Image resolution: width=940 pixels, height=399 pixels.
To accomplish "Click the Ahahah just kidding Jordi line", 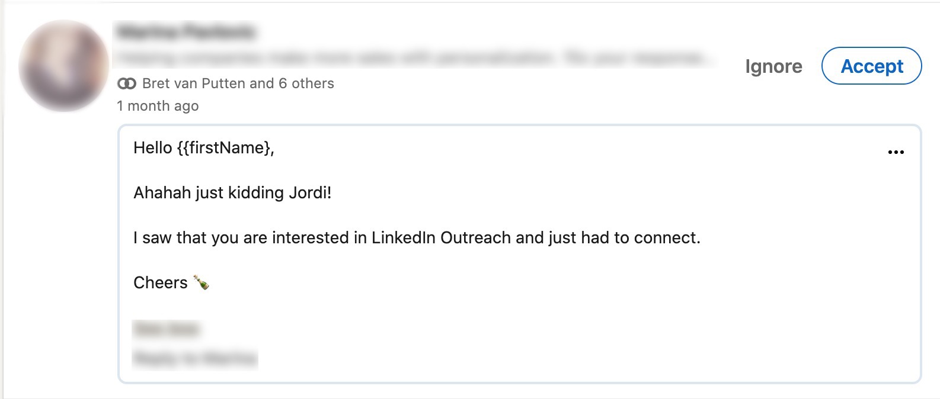I will coord(232,192).
